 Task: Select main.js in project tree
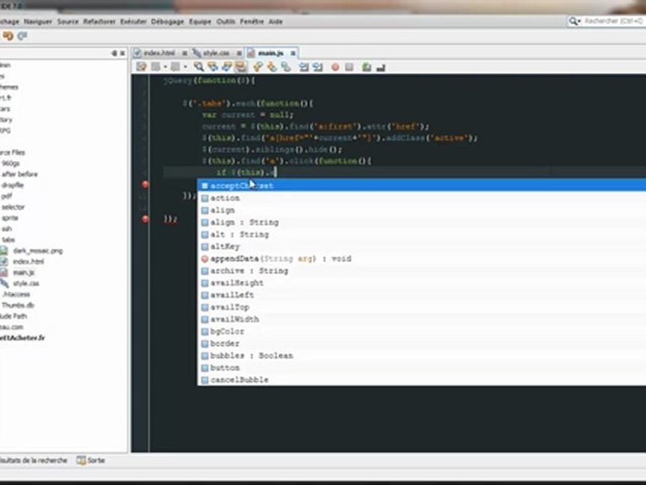click(24, 273)
